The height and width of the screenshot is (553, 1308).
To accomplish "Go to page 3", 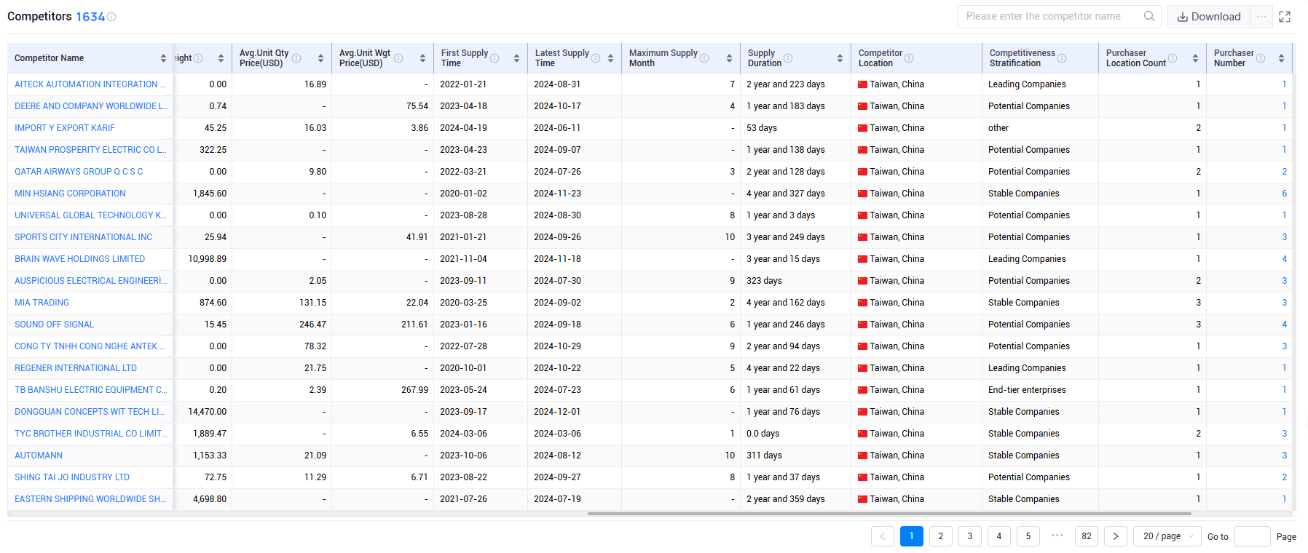I will click(x=970, y=536).
